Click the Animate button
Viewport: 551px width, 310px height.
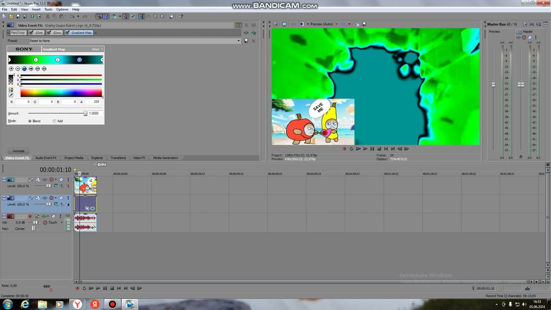pyautogui.click(x=19, y=151)
